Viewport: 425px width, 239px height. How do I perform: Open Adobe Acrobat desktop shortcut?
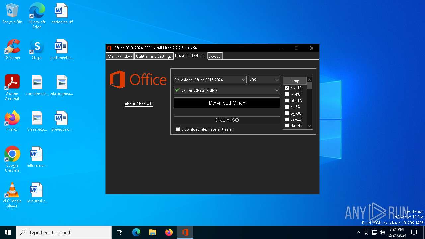pyautogui.click(x=12, y=88)
